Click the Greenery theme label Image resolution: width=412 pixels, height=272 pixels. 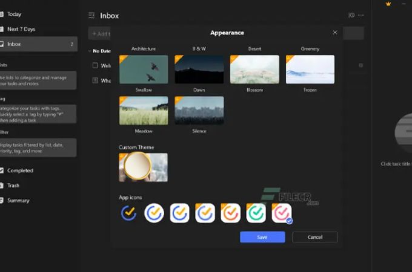310,49
